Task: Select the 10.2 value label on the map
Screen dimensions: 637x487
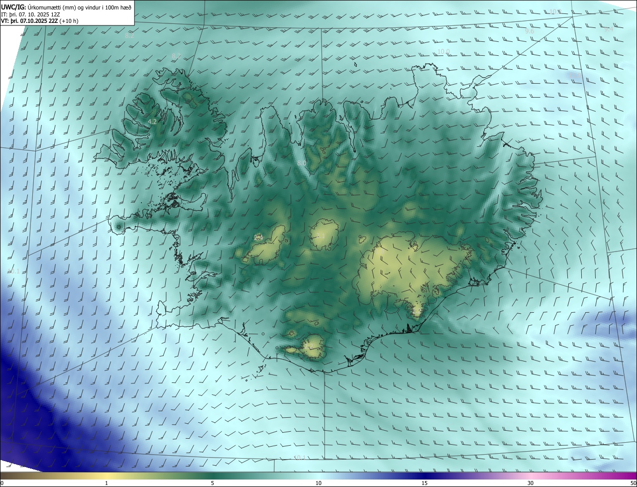Action: tap(555, 11)
